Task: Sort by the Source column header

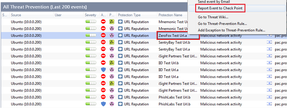Action: click(16, 15)
